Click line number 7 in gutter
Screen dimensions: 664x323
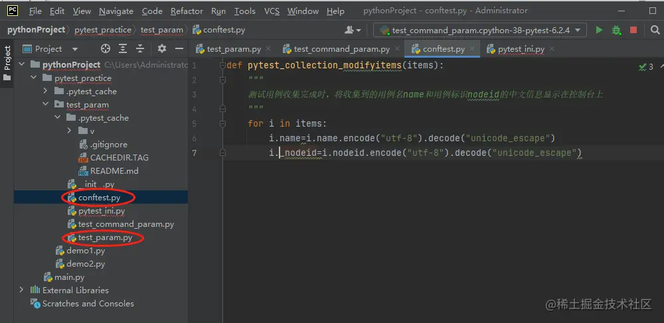point(194,153)
